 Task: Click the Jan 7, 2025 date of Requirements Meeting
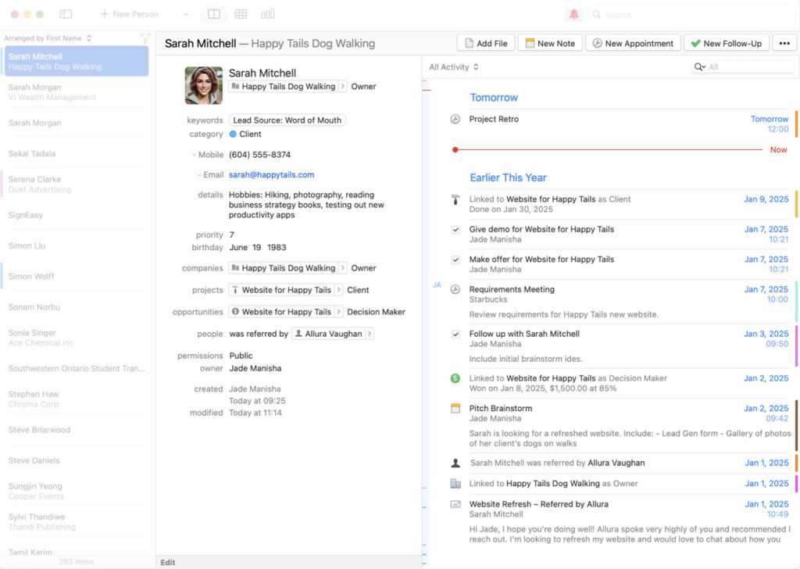click(x=766, y=289)
